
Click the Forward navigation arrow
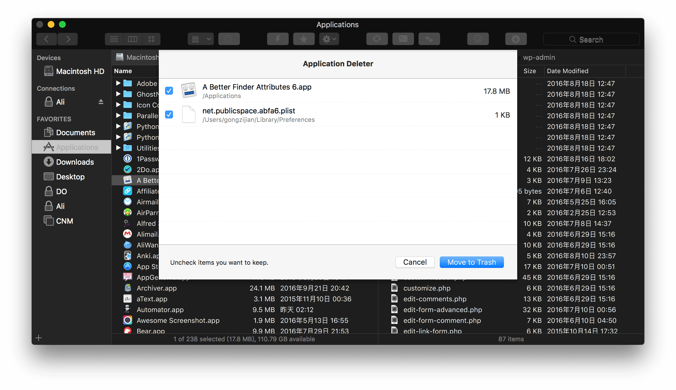(68, 39)
